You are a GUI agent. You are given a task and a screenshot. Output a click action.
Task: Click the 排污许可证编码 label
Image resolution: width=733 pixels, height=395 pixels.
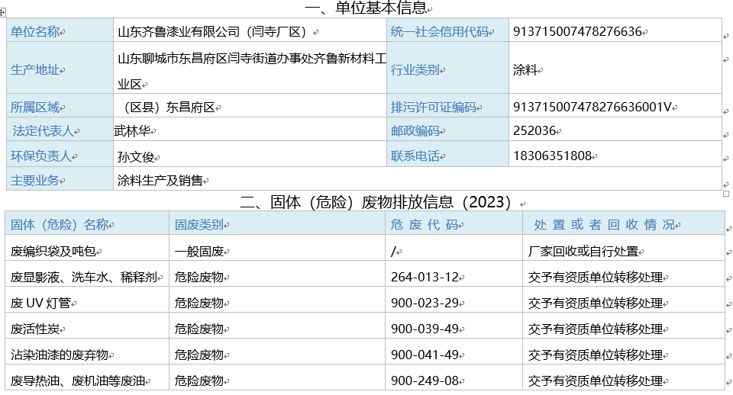(433, 108)
